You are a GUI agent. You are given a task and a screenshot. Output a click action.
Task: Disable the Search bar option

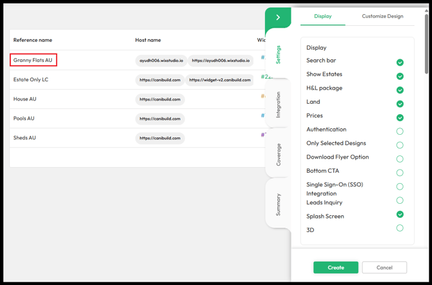[400, 63]
